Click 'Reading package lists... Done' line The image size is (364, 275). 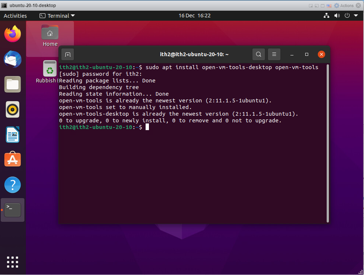107,81
